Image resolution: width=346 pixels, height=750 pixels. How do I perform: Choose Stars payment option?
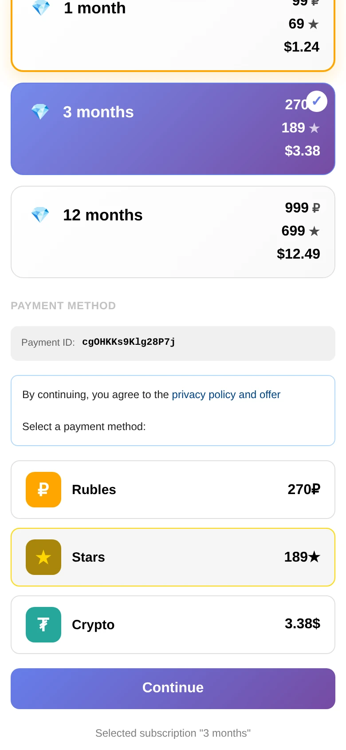pos(173,557)
